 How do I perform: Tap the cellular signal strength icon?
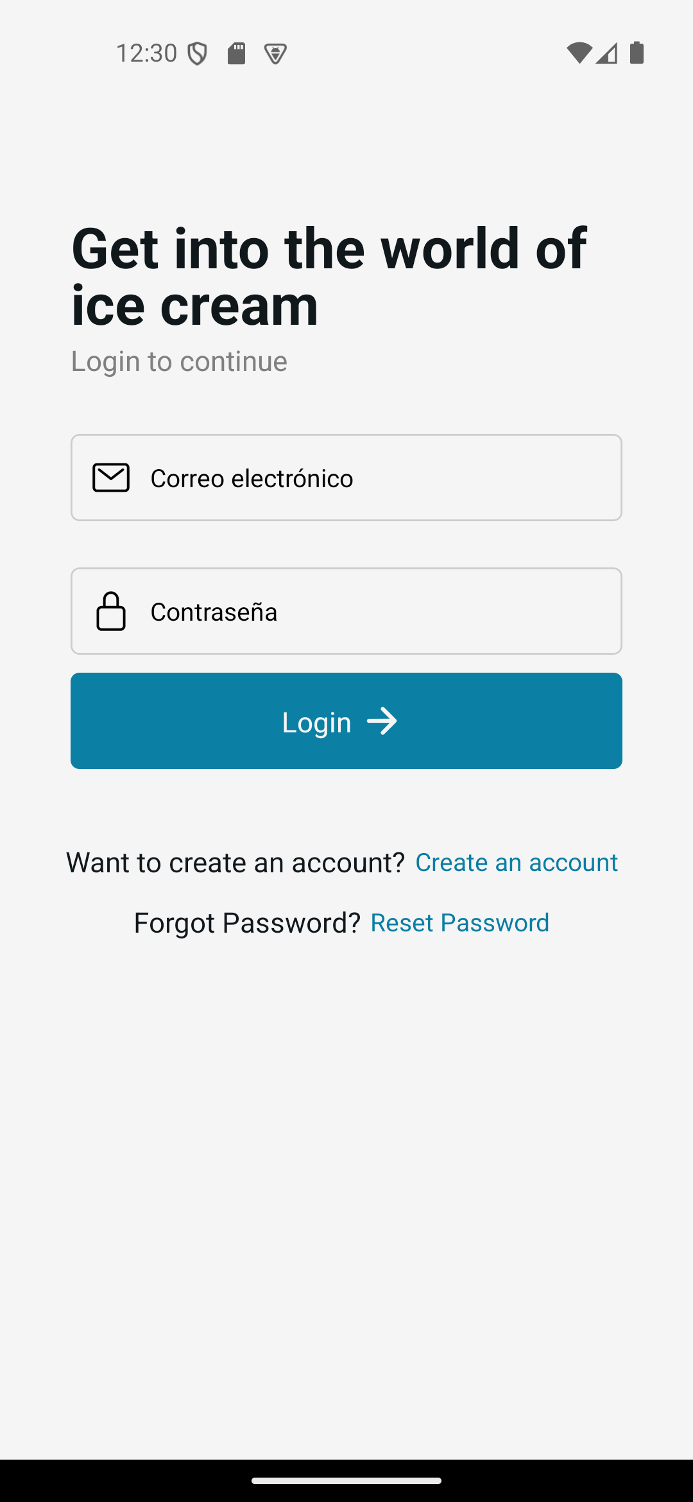click(606, 53)
